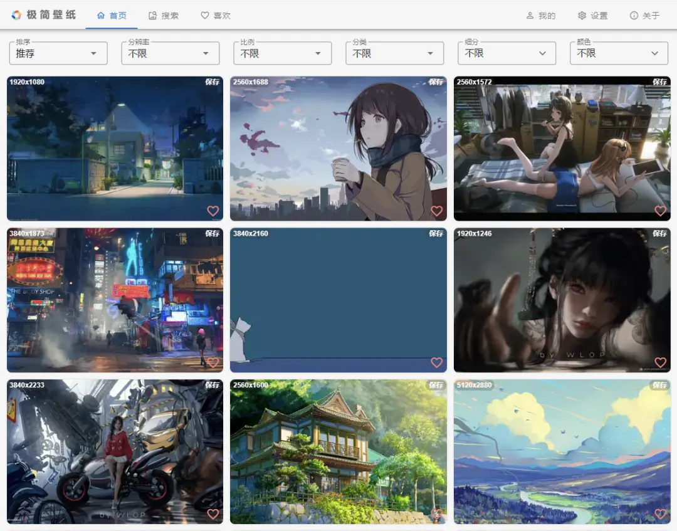Open 设置 settings in the header
The image size is (677, 531).
[592, 16]
